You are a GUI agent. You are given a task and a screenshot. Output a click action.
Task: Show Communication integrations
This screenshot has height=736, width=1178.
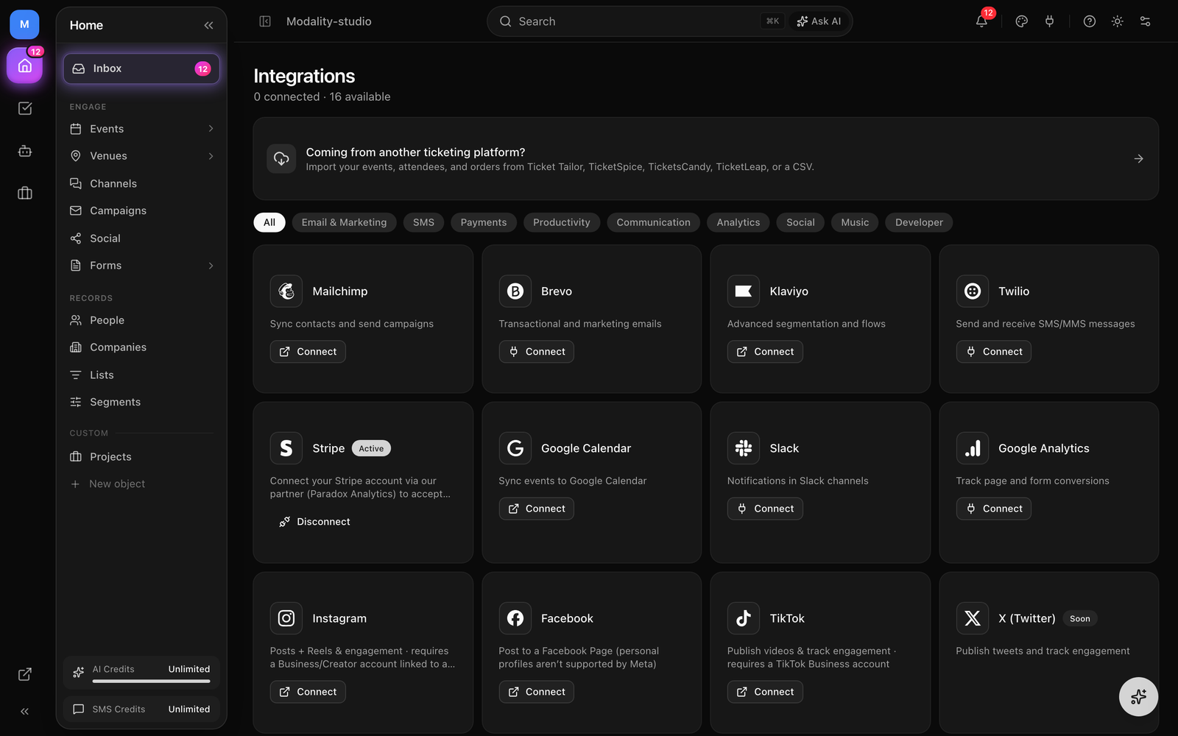click(x=654, y=222)
